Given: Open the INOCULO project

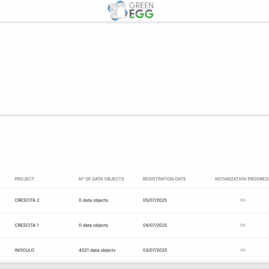Looking at the screenshot, I should tap(24, 250).
